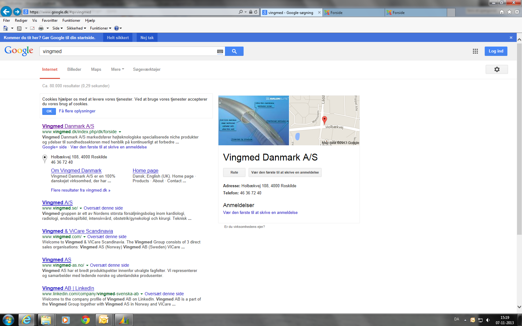The image size is (522, 326).
Task: Switch to the Maps search tab
Action: [96, 69]
